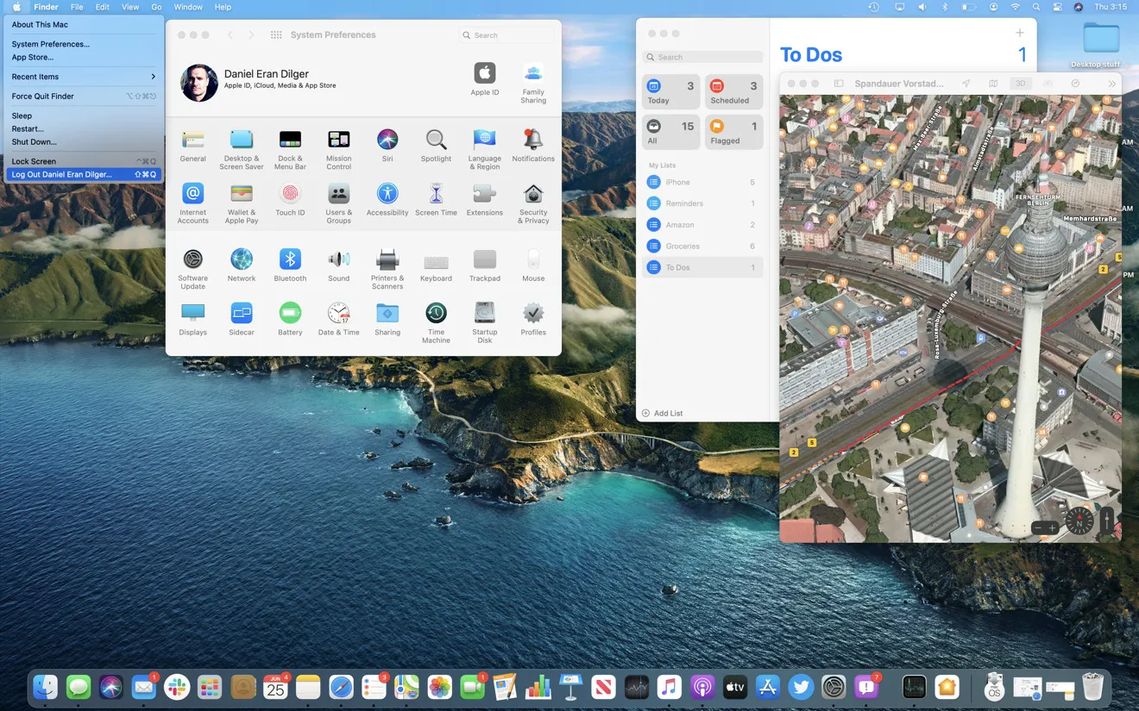Expand Maps toolbar overflow chevrons

1111,84
